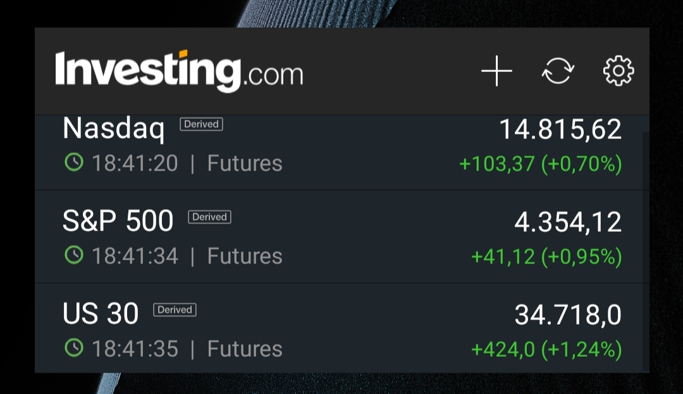Screen dimensions: 683x394
Task: Tap Nasdaq change +103,37 (+0,70%)
Action: point(540,164)
